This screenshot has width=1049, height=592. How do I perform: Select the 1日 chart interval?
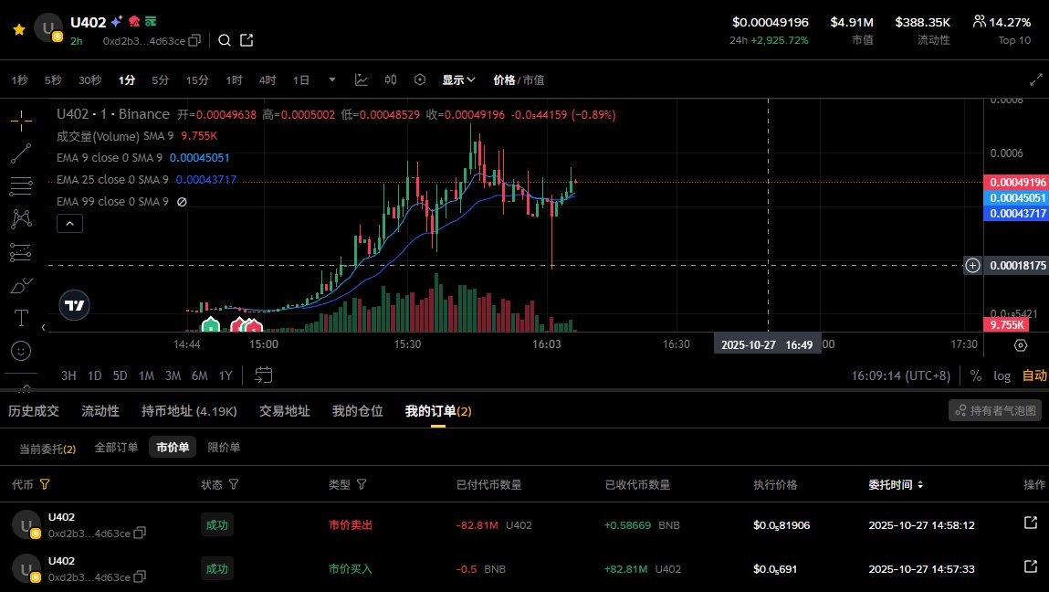[301, 79]
